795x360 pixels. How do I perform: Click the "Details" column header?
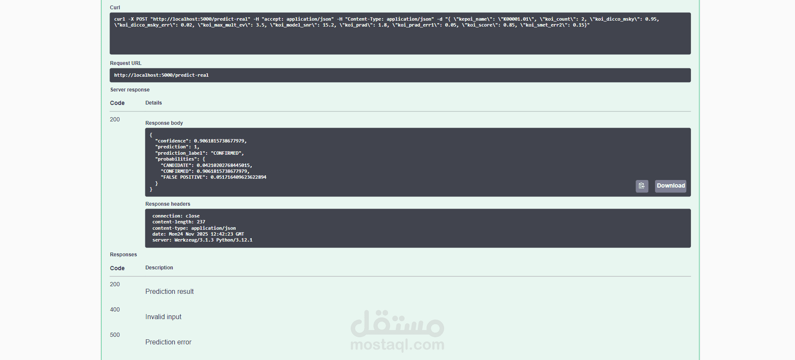click(153, 103)
